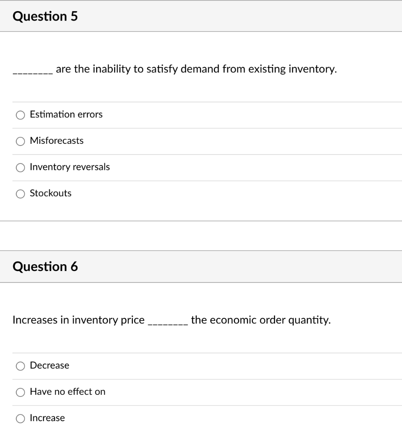Click the Question 6 prompt sentence
Image resolution: width=402 pixels, height=437 pixels.
tap(171, 320)
